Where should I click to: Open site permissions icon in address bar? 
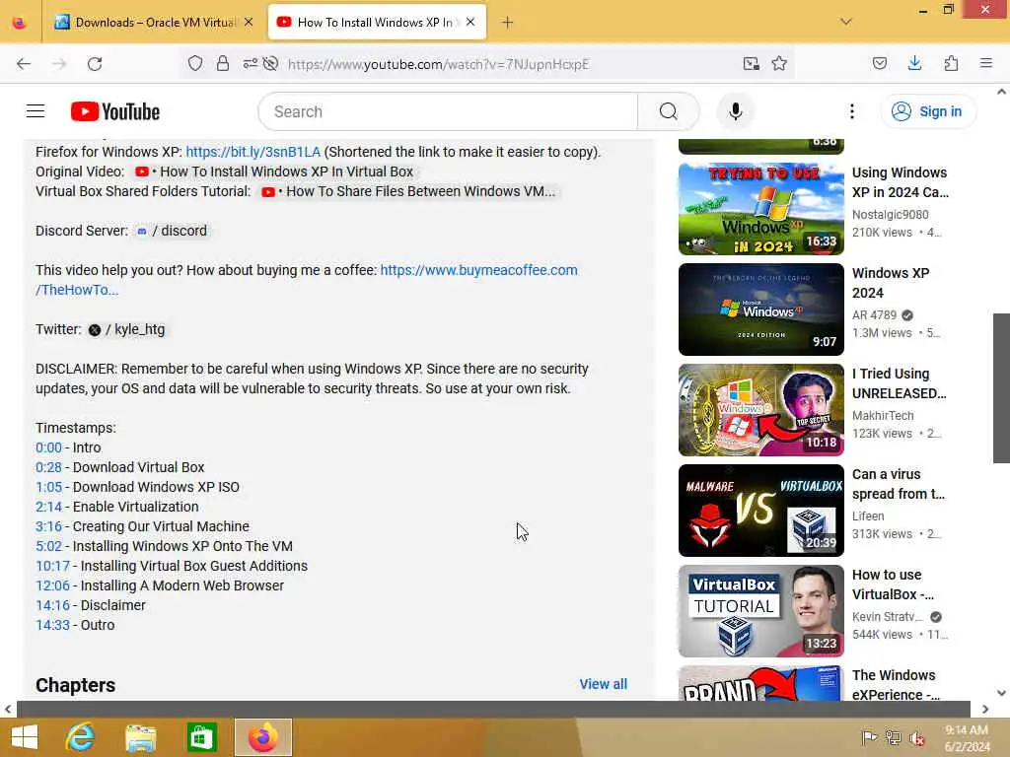point(250,63)
